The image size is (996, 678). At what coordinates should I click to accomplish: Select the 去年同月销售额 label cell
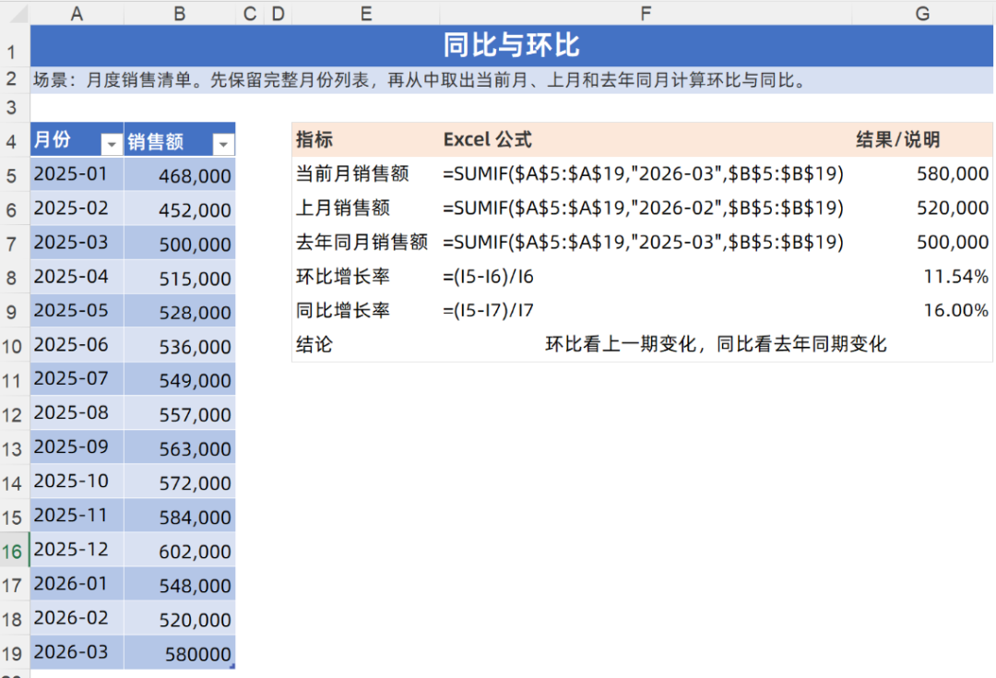click(366, 243)
